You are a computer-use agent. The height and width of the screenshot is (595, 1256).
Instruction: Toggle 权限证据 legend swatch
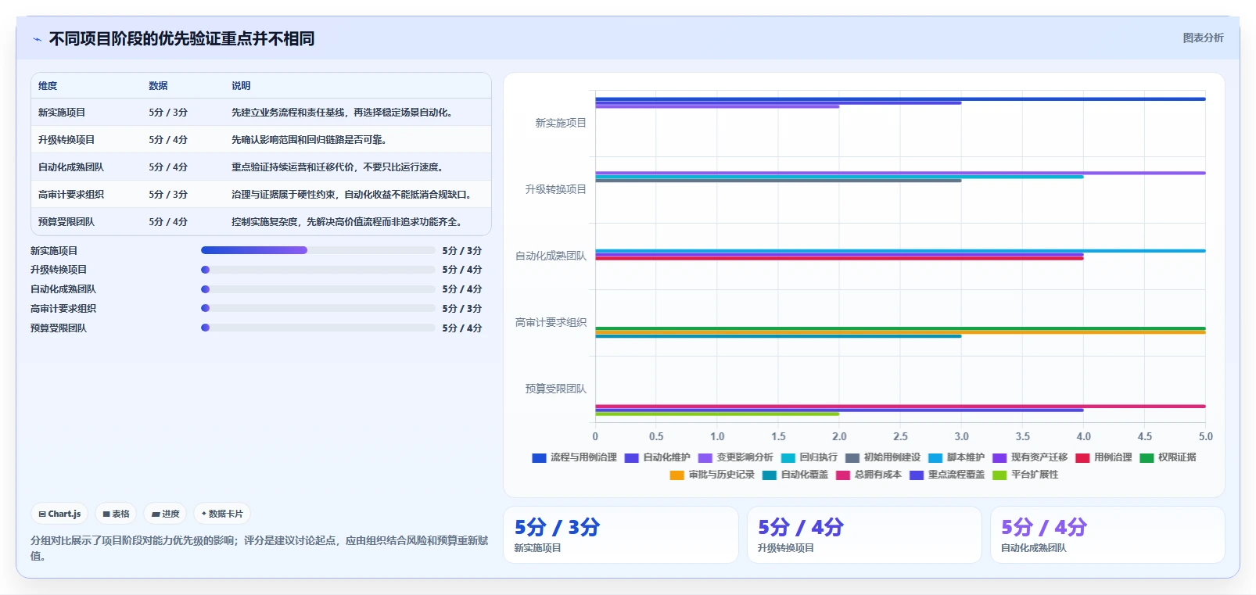point(1147,457)
